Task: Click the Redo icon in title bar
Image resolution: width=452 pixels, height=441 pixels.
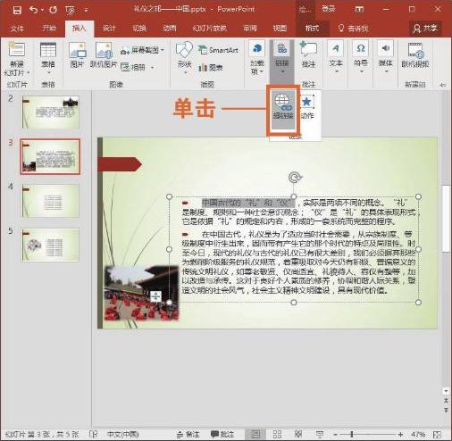Action: point(54,10)
